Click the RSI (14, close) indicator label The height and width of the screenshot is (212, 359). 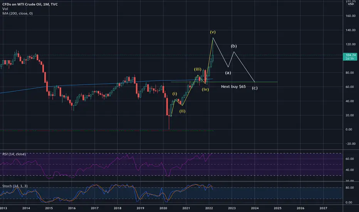[14, 154]
